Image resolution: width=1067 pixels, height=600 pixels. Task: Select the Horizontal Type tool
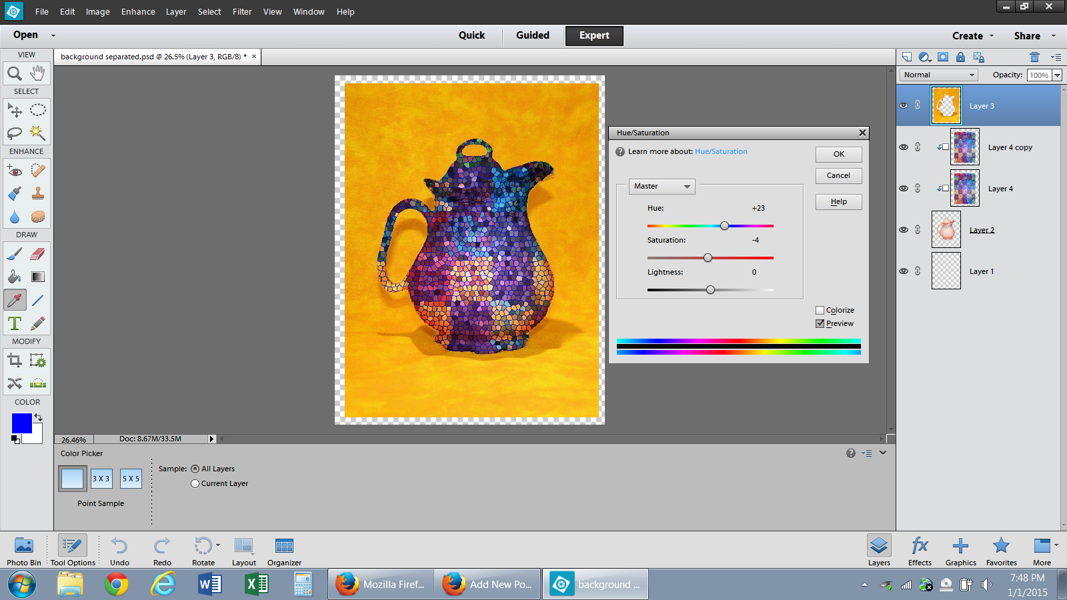[x=15, y=323]
